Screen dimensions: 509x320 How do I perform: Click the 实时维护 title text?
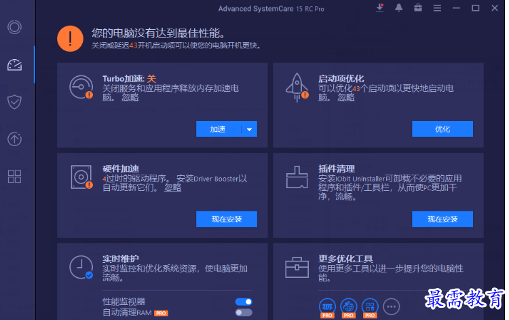121,259
